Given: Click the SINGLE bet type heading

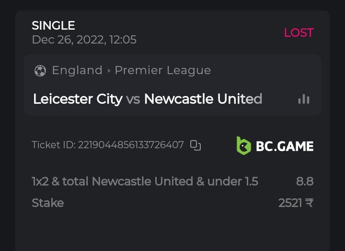Looking at the screenshot, I should click(x=53, y=25).
